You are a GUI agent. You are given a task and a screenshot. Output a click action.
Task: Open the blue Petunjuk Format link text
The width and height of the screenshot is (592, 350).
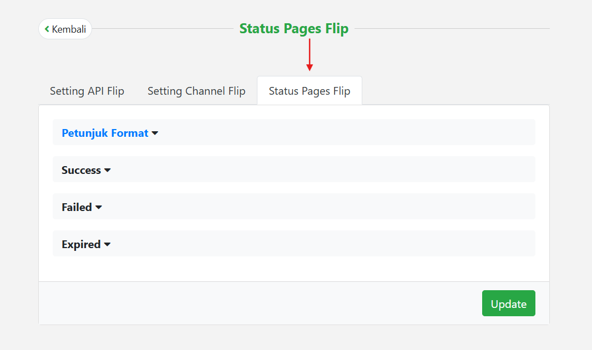(105, 133)
